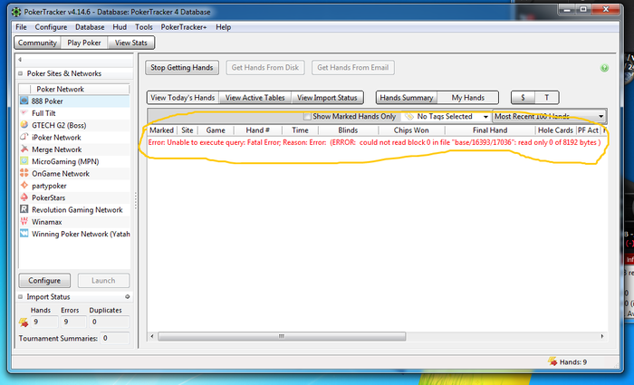The height and width of the screenshot is (385, 634).
Task: Open the No Tags Selected dropdown
Action: [447, 117]
